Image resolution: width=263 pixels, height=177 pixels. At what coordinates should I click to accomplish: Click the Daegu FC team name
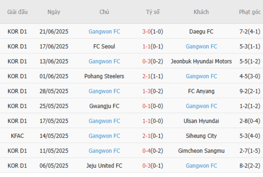[201, 32]
